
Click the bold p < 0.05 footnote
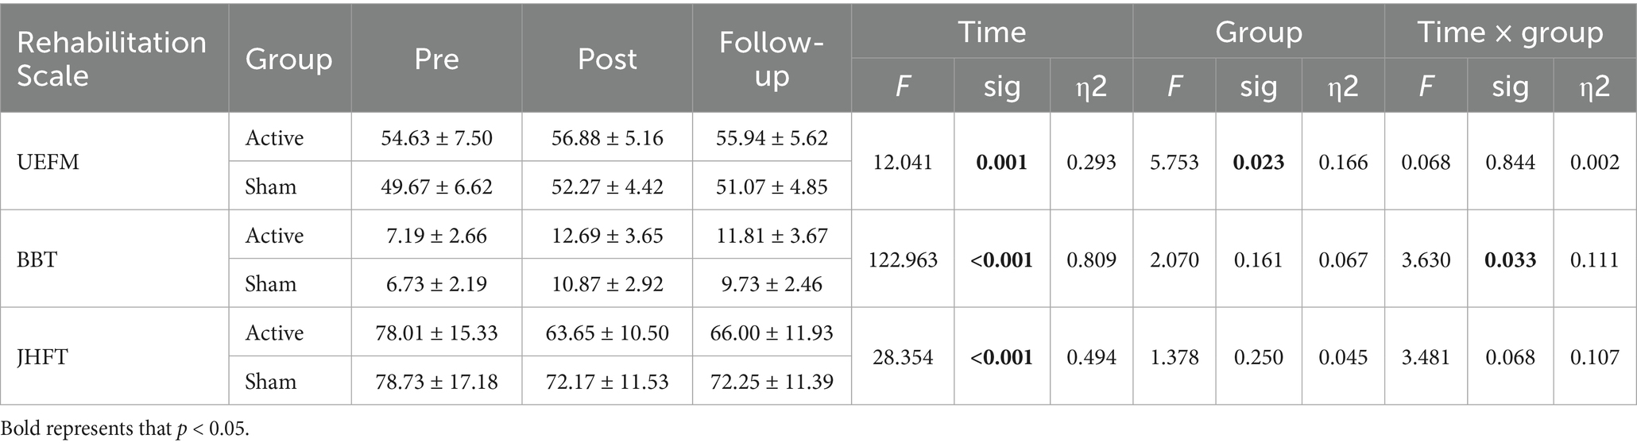(x=125, y=429)
